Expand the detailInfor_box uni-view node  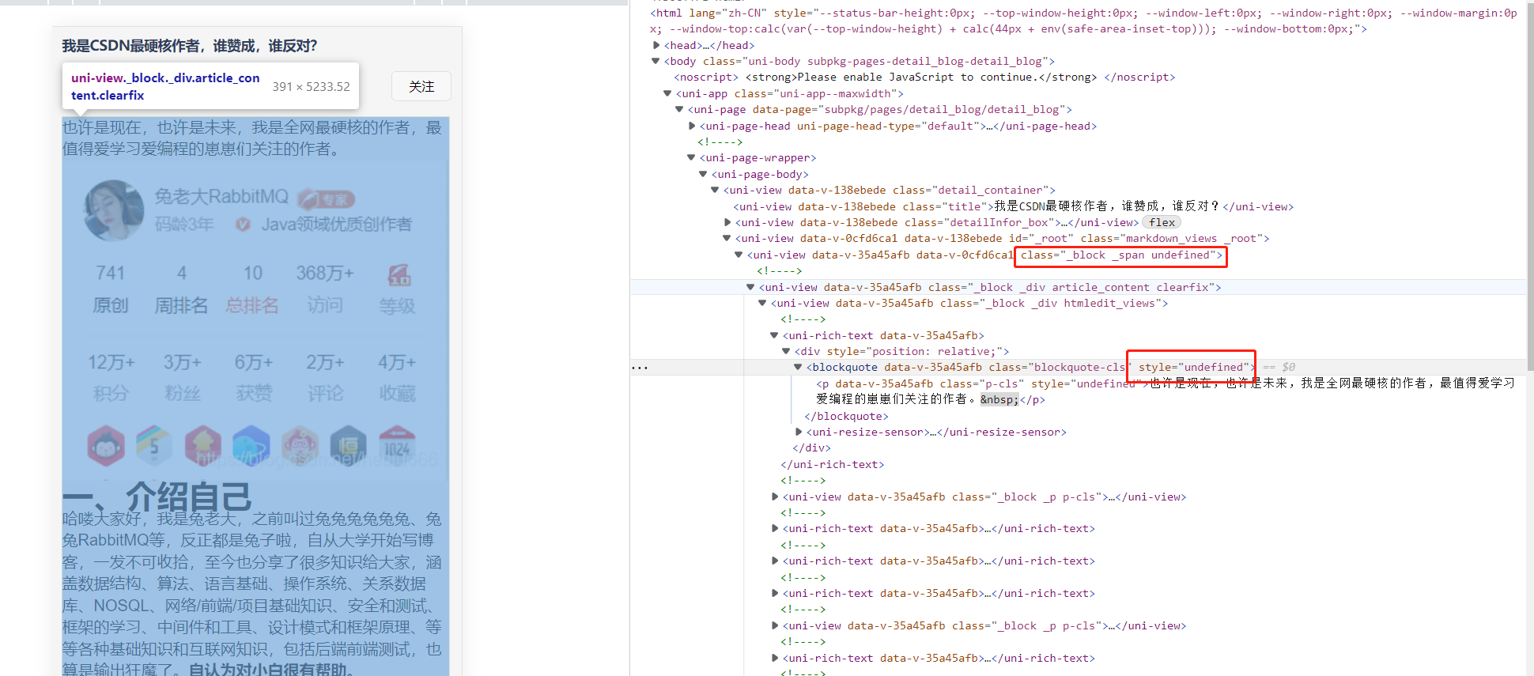[727, 222]
